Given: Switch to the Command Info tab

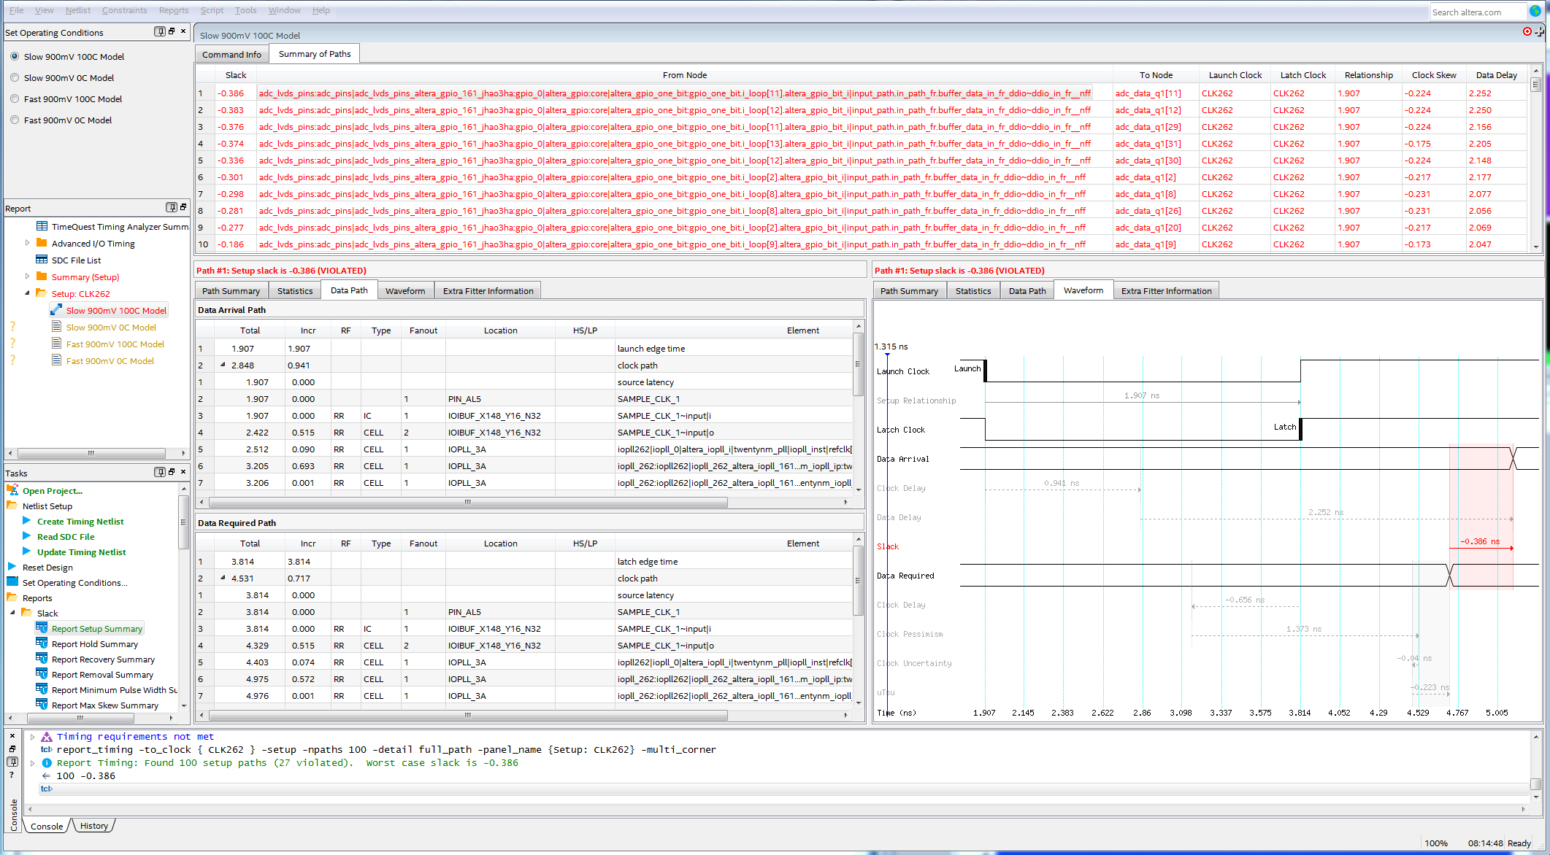Looking at the screenshot, I should tap(231, 55).
